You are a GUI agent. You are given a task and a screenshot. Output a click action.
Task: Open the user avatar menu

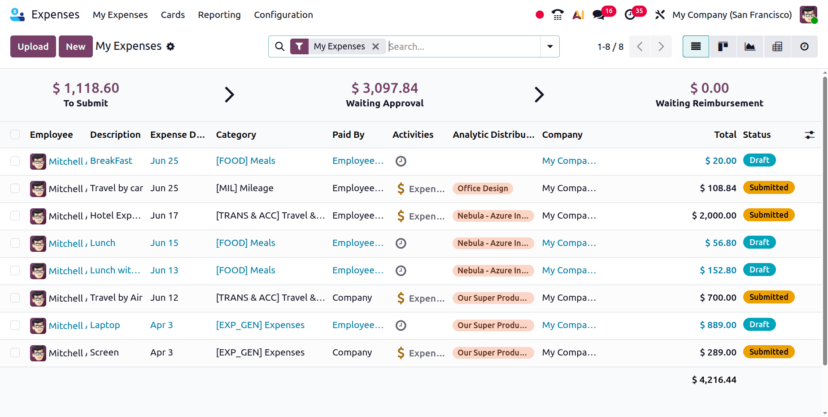[x=808, y=15]
